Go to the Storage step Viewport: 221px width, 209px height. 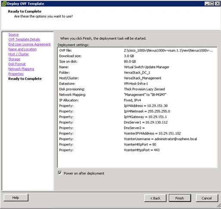[x=14, y=59]
